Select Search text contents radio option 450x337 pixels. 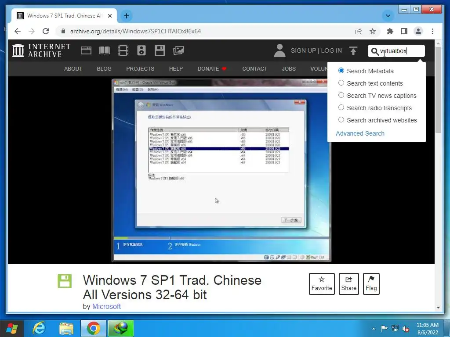click(x=341, y=83)
